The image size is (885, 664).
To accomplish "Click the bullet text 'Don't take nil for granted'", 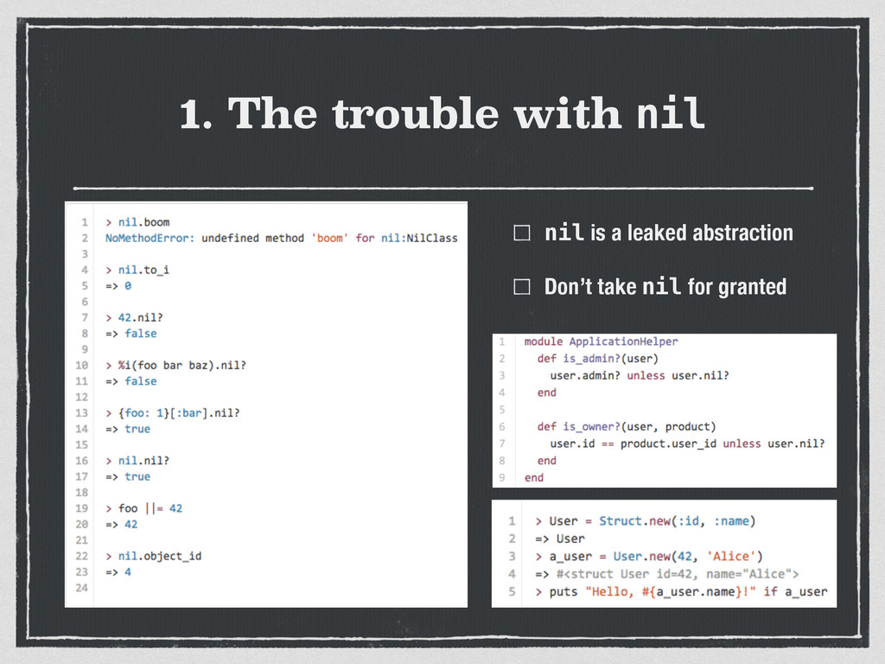I will pyautogui.click(x=665, y=287).
